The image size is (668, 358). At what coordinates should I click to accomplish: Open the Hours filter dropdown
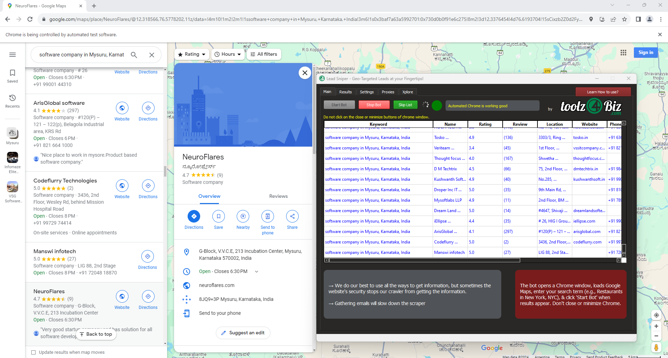coord(228,54)
